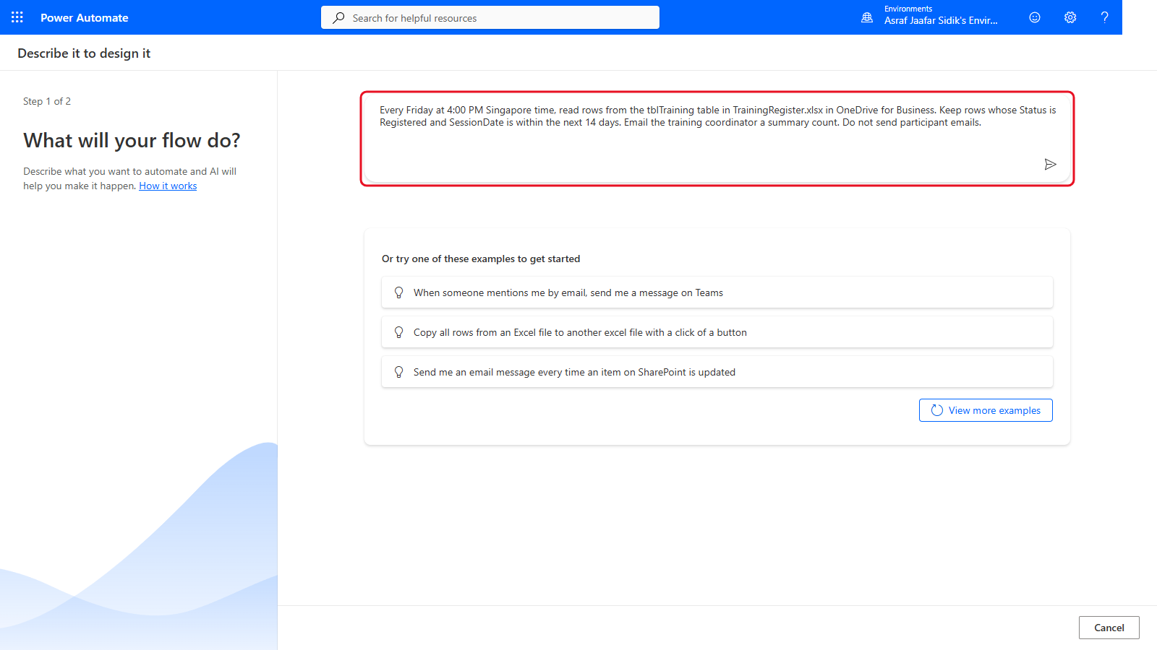Click the Environments globe icon
The width and height of the screenshot is (1157, 650).
[x=867, y=17]
